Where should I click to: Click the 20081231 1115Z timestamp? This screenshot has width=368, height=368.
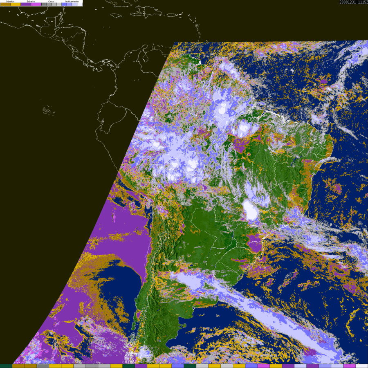pos(353,2)
